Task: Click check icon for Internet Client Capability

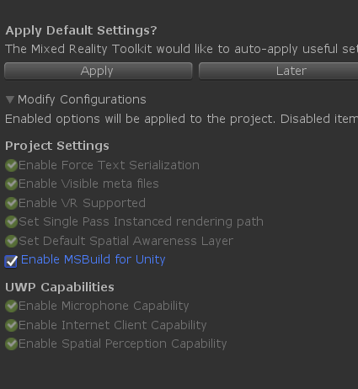Action: pos(12,325)
